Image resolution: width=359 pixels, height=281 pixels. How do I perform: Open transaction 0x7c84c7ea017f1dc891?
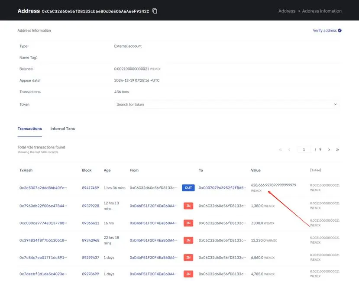tap(43, 258)
